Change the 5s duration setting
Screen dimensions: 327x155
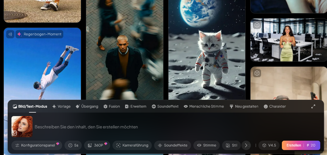pos(73,145)
